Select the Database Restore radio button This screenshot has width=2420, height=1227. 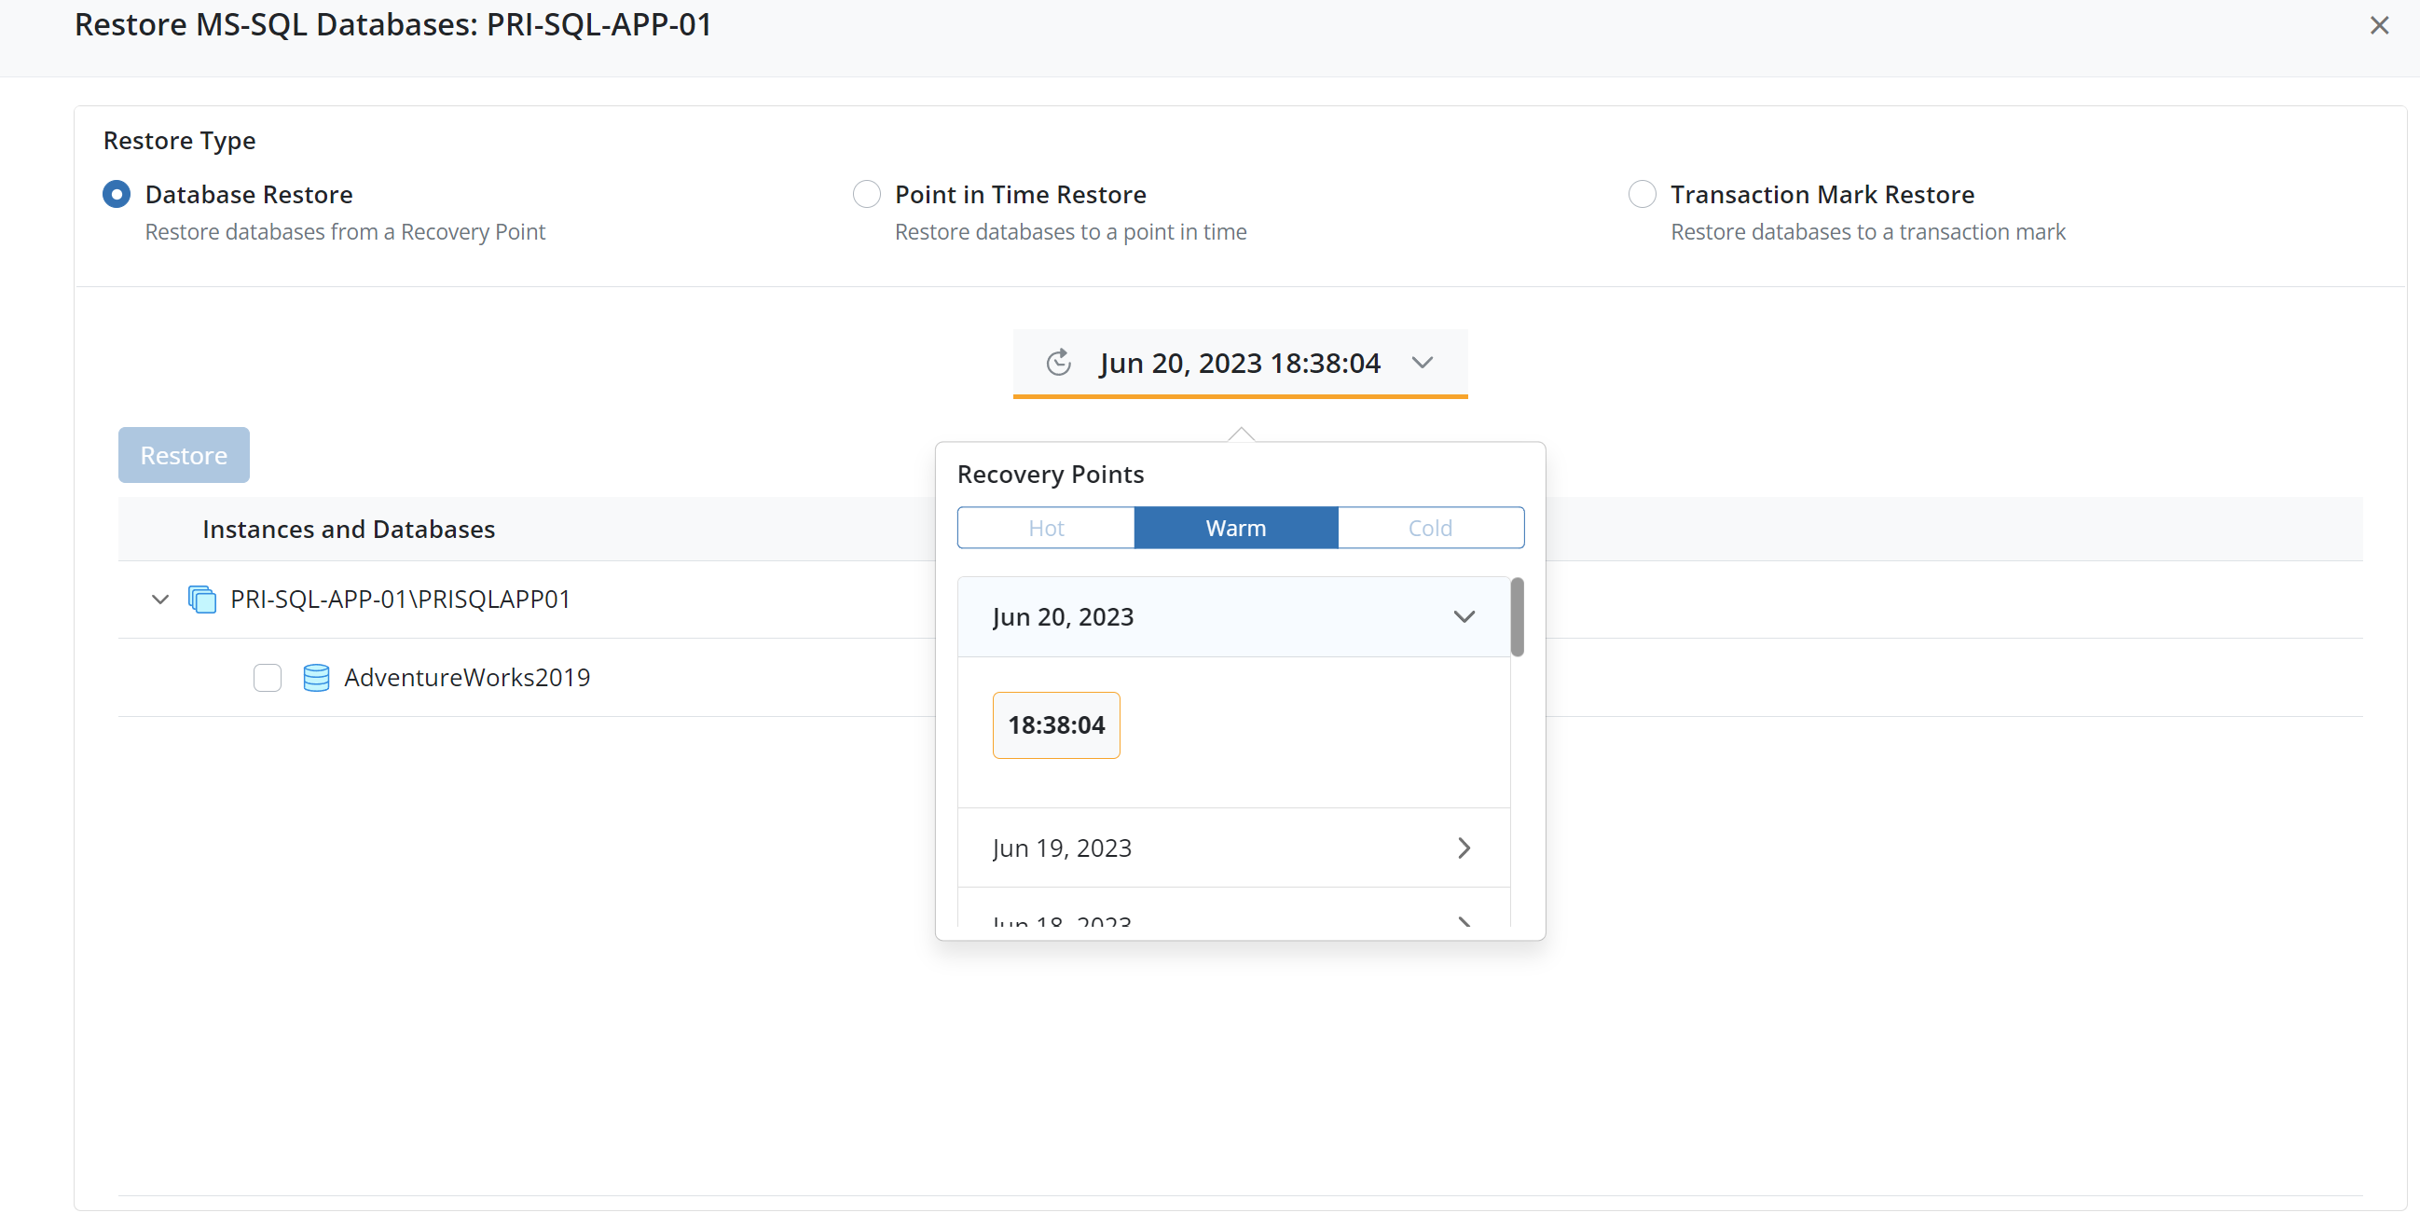point(117,195)
